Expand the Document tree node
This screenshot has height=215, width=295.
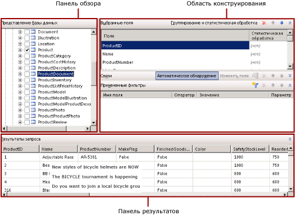(x=20, y=32)
